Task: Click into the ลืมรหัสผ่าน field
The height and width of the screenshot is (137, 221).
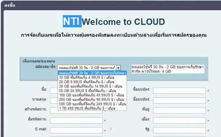Action: (x=76, y=120)
